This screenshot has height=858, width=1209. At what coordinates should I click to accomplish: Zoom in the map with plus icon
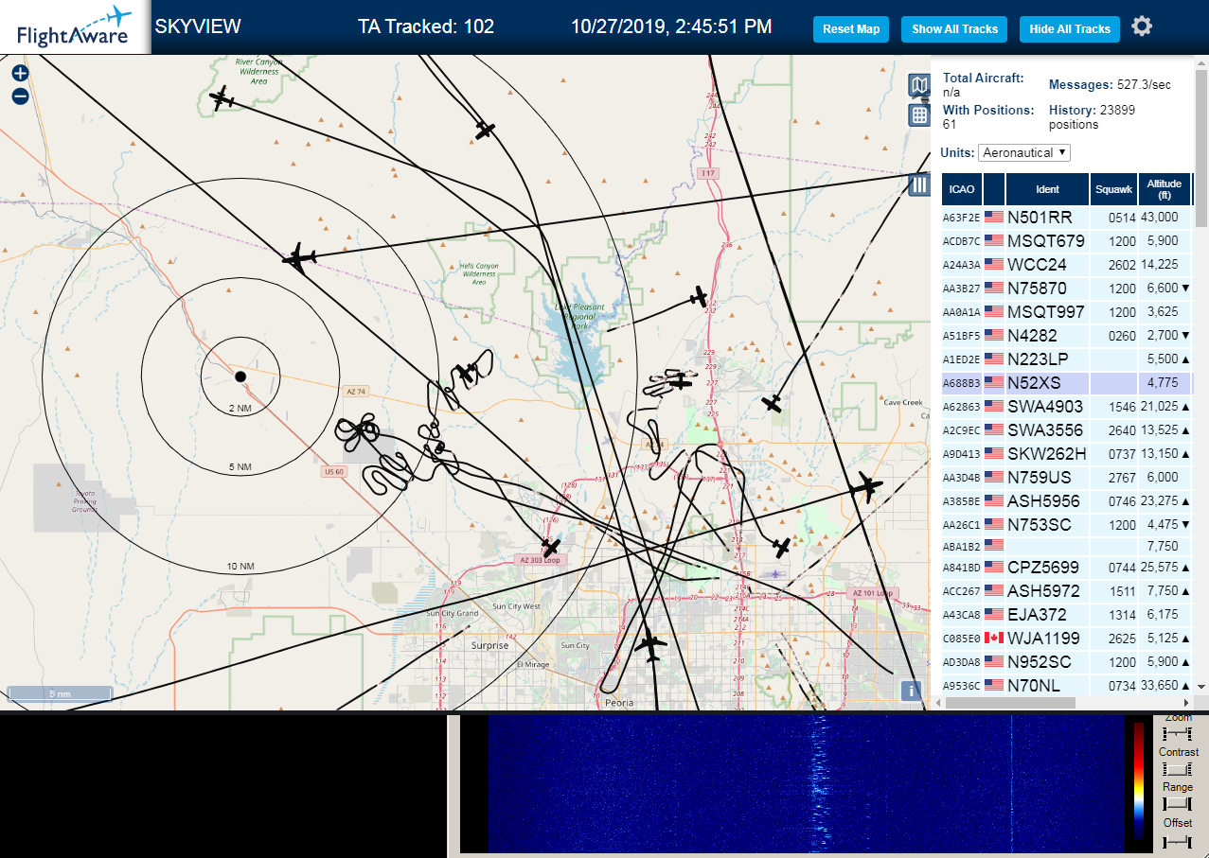(x=20, y=73)
